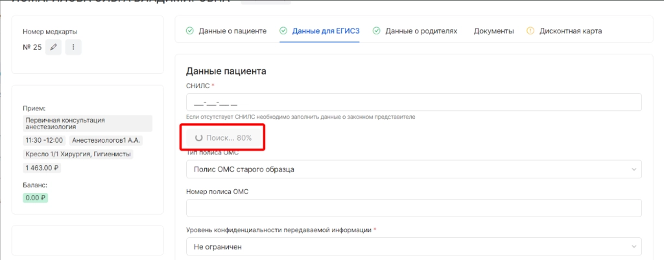Image resolution: width=664 pixels, height=260 pixels.
Task: Switch to the Документы tab
Action: pos(493,30)
